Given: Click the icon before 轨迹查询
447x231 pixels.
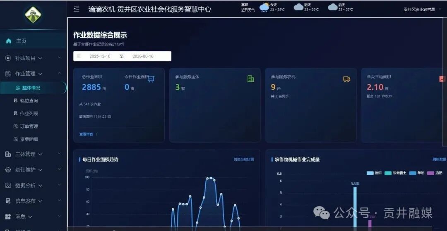Looking at the screenshot, I should [16, 100].
